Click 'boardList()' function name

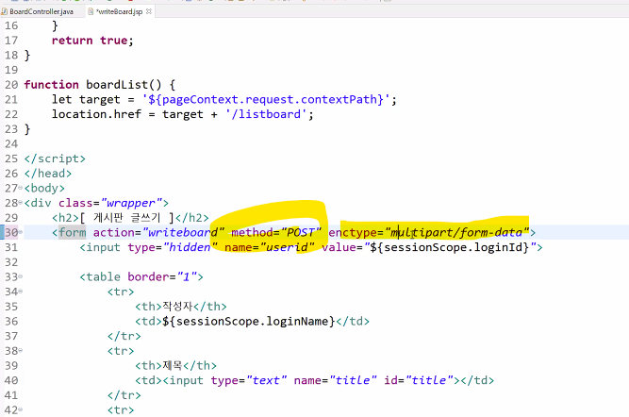point(124,85)
